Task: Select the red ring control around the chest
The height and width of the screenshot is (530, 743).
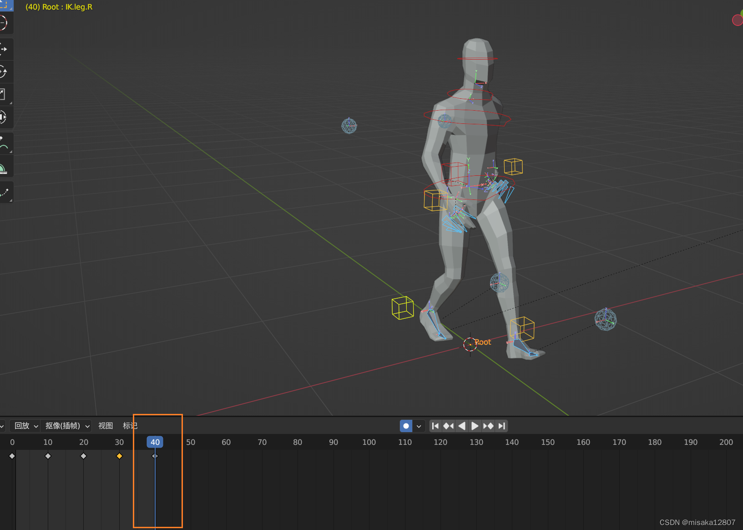Action: (x=467, y=117)
